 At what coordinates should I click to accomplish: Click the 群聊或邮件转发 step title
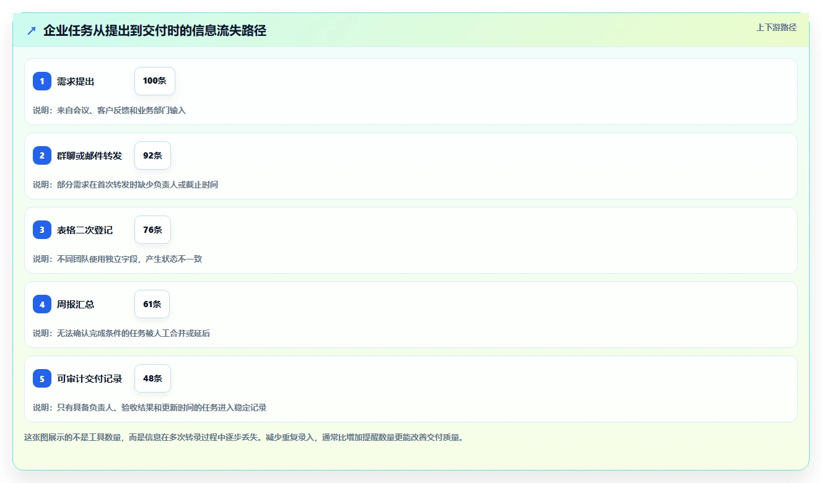pyautogui.click(x=90, y=155)
